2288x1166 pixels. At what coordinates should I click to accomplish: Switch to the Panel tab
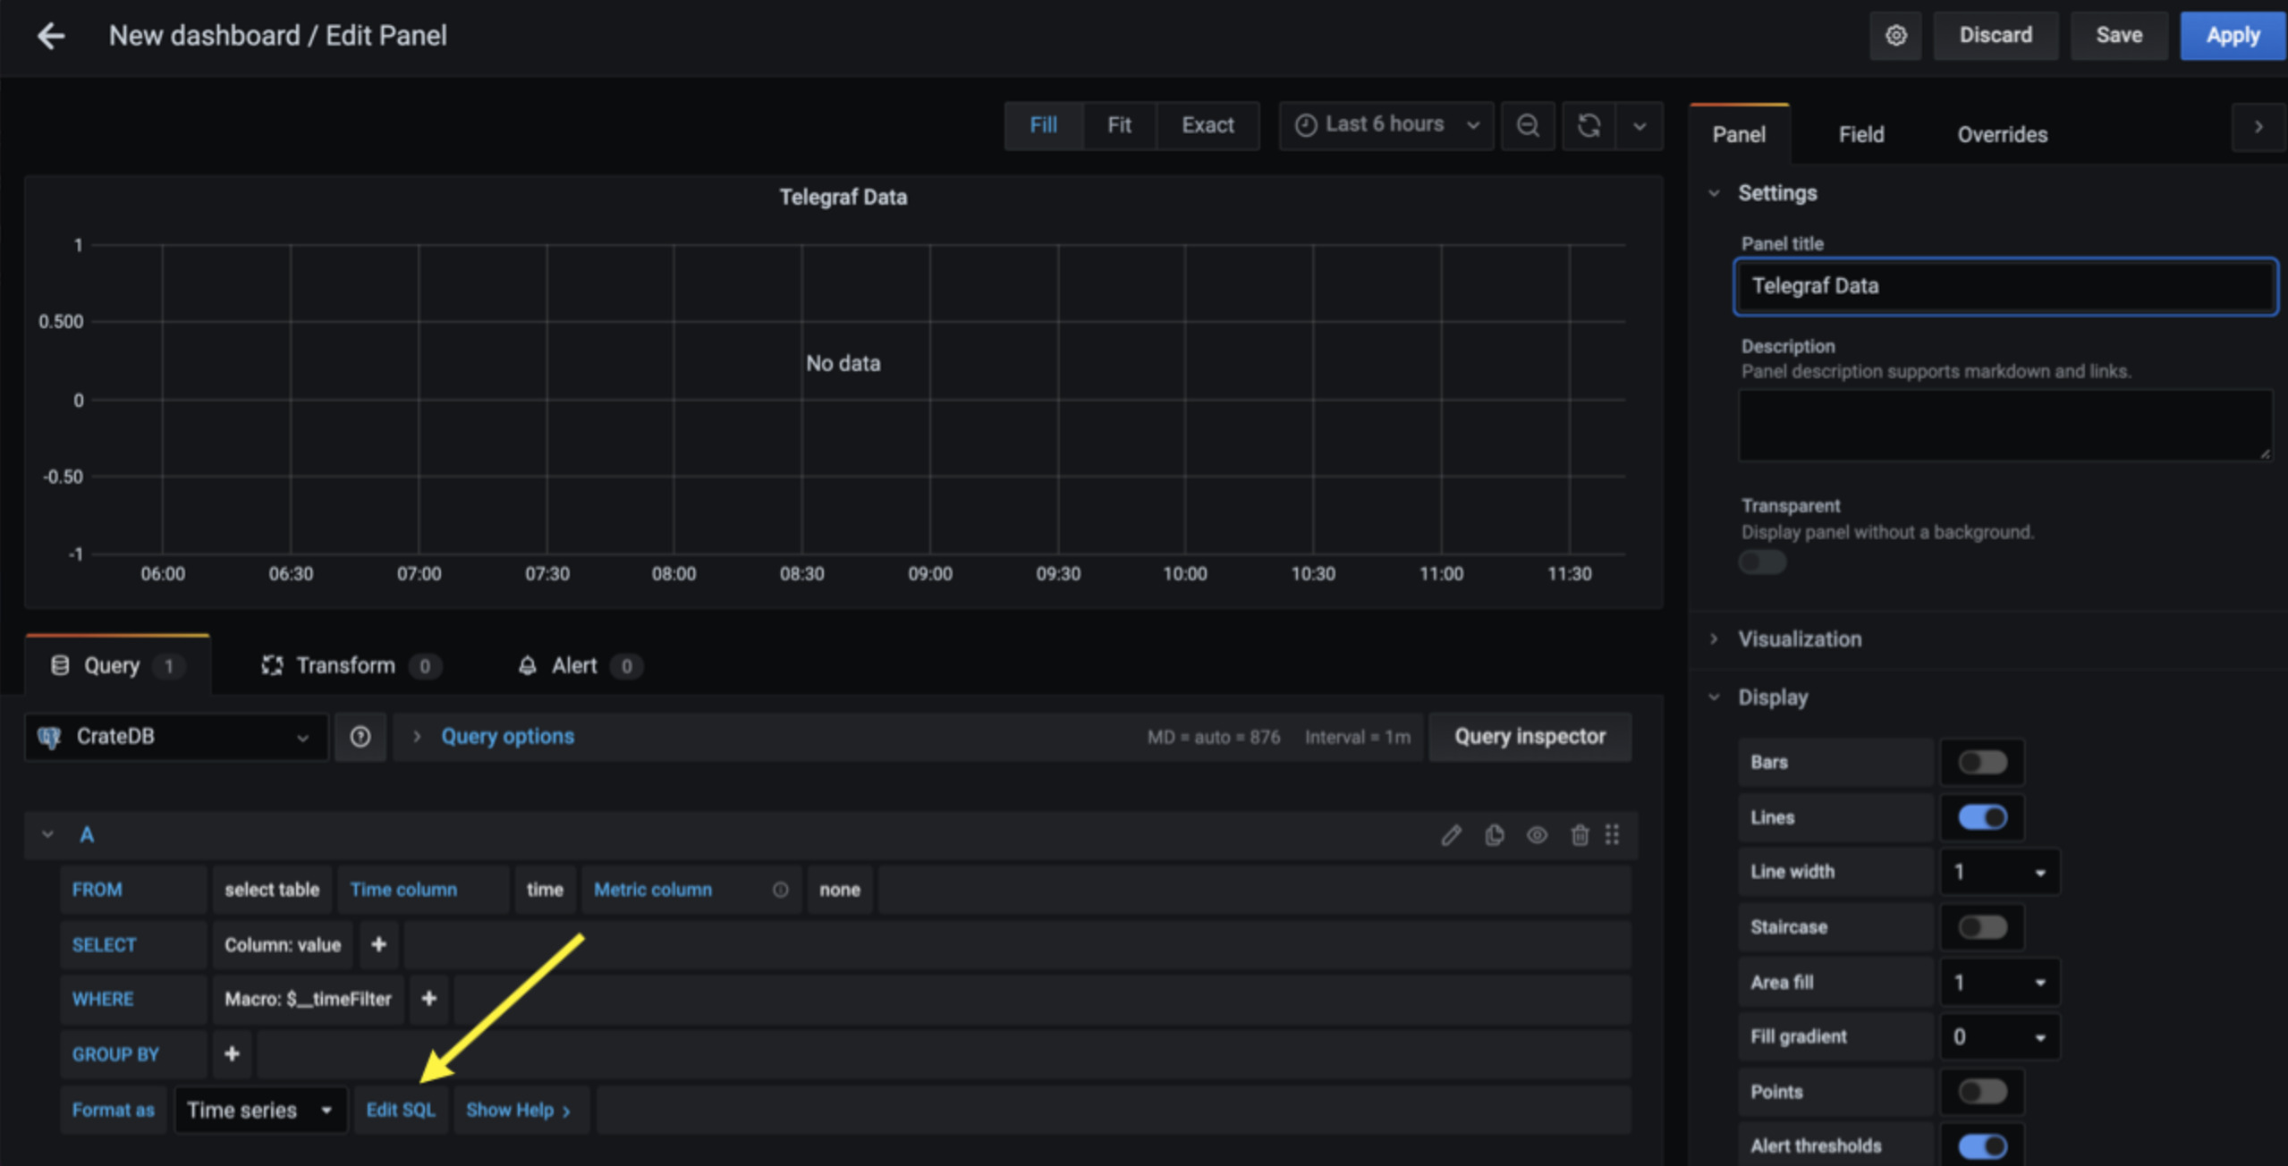point(1739,135)
